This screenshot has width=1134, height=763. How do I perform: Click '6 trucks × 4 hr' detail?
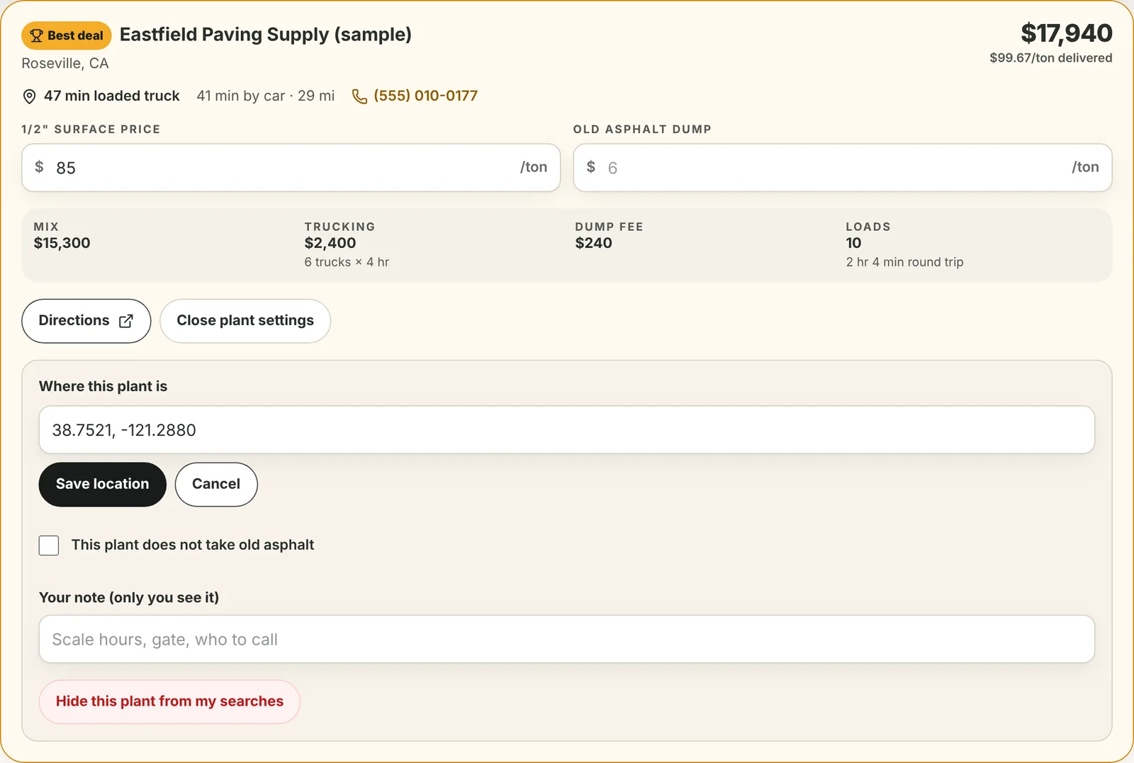pos(347,262)
